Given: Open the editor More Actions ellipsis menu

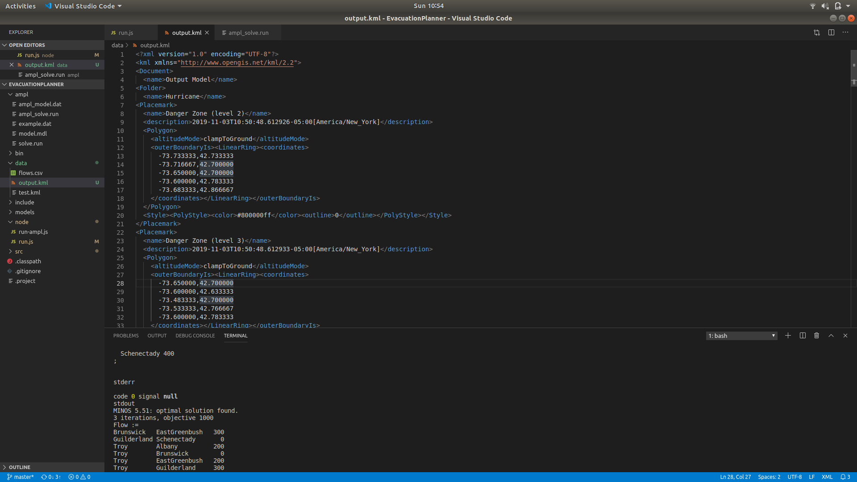Looking at the screenshot, I should pos(845,33).
